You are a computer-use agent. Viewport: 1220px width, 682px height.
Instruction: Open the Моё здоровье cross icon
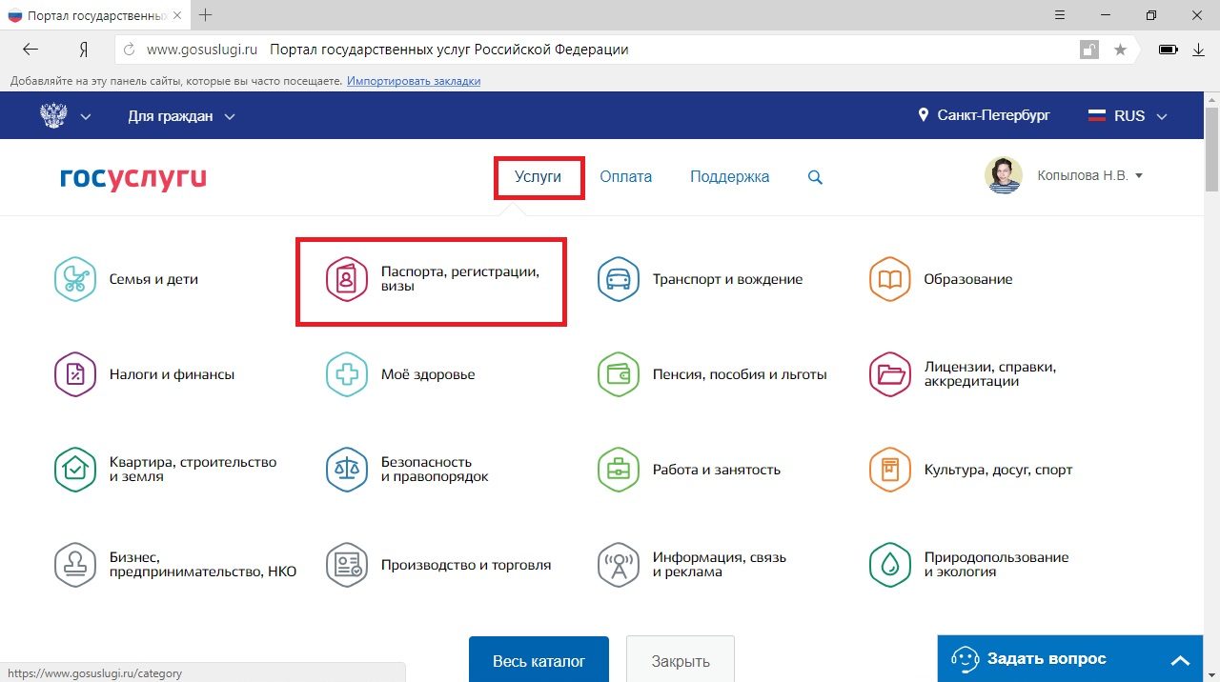(x=347, y=374)
